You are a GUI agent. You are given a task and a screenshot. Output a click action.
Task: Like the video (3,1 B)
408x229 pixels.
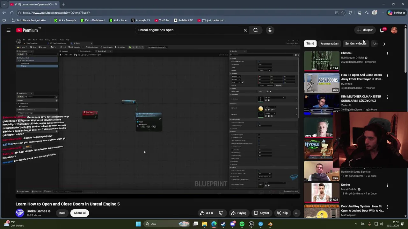coord(206,213)
